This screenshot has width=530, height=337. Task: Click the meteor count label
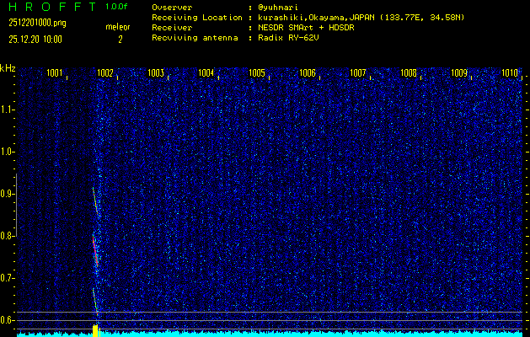pyautogui.click(x=117, y=27)
